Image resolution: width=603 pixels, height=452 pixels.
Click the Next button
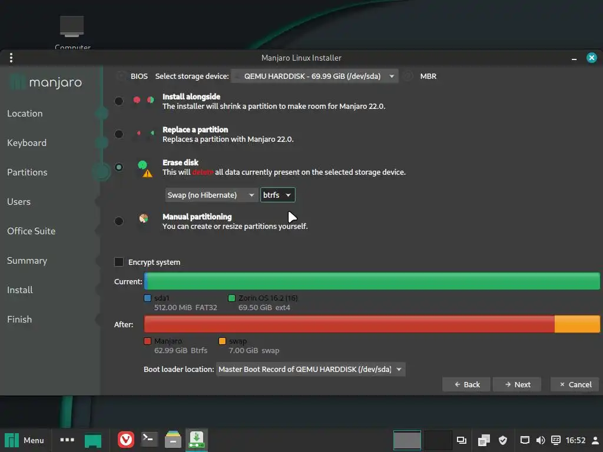517,384
